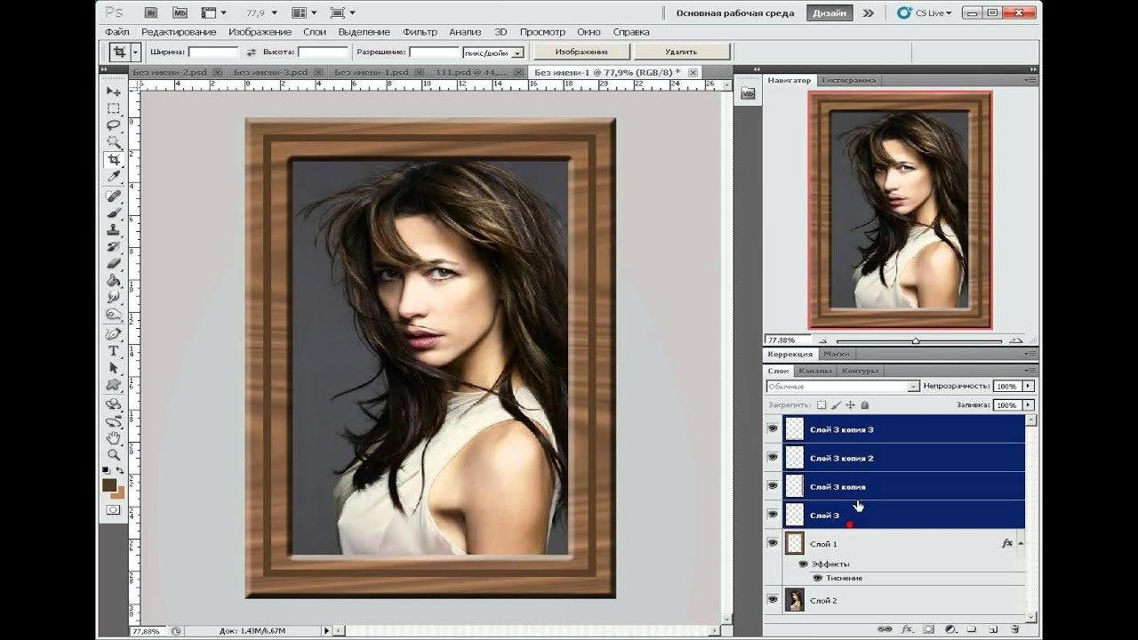This screenshot has width=1138, height=640.
Task: Open Фильтр menu
Action: (420, 32)
